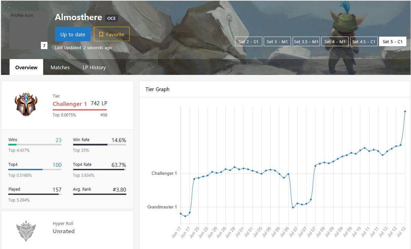Click the 742 LP value

pyautogui.click(x=99, y=103)
